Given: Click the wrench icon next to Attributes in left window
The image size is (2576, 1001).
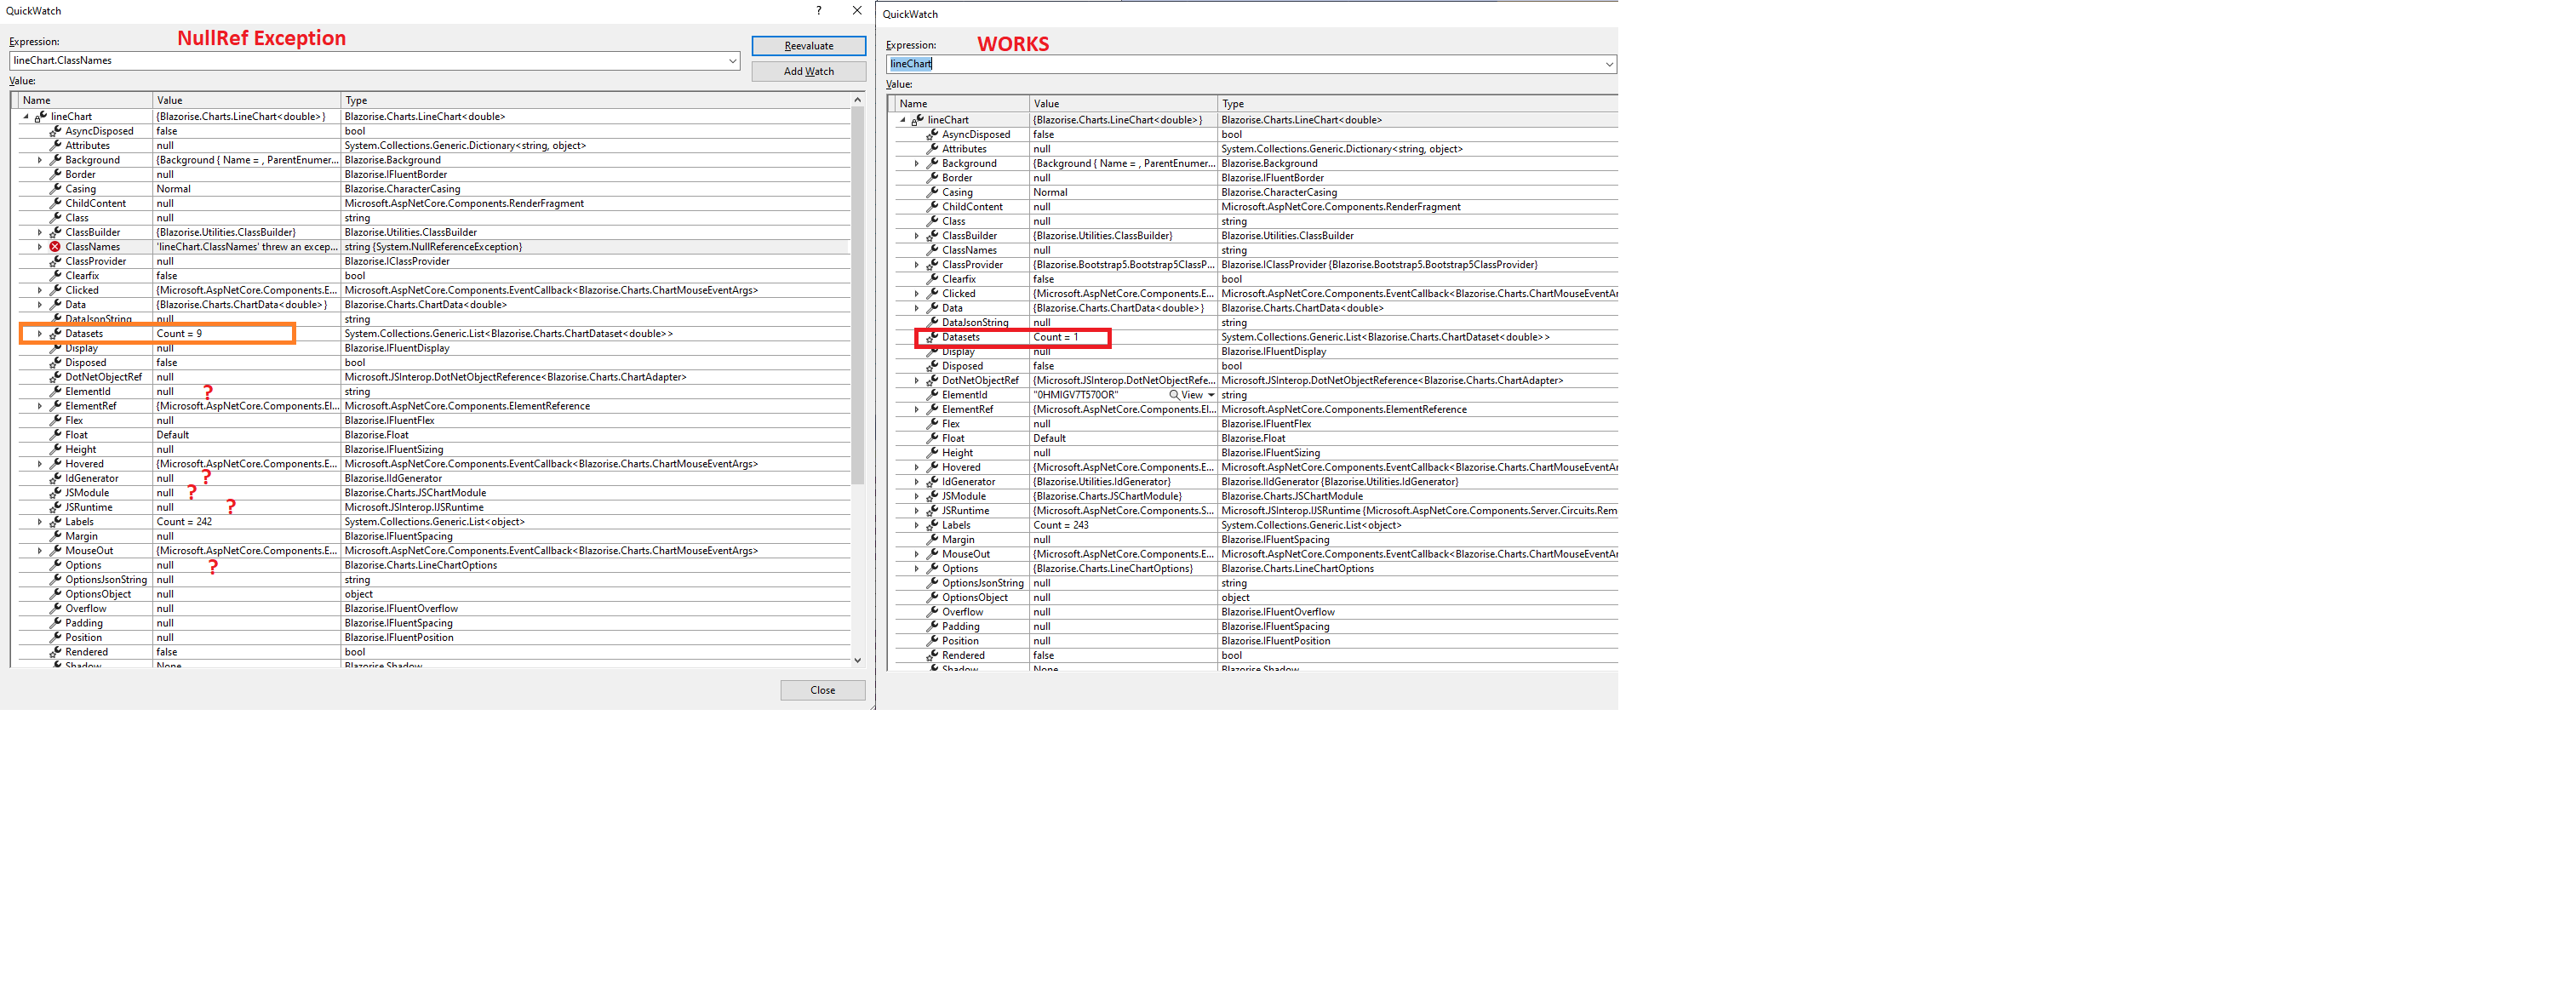Looking at the screenshot, I should pyautogui.click(x=55, y=146).
